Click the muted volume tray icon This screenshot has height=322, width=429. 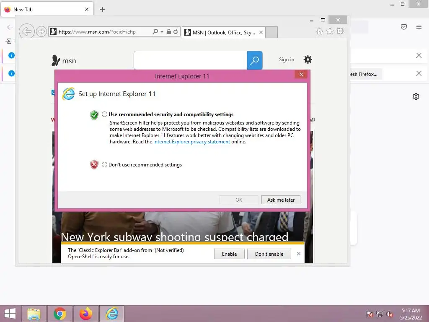click(390, 314)
